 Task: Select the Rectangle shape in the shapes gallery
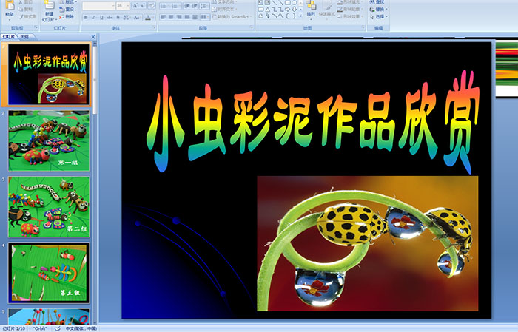288,3
